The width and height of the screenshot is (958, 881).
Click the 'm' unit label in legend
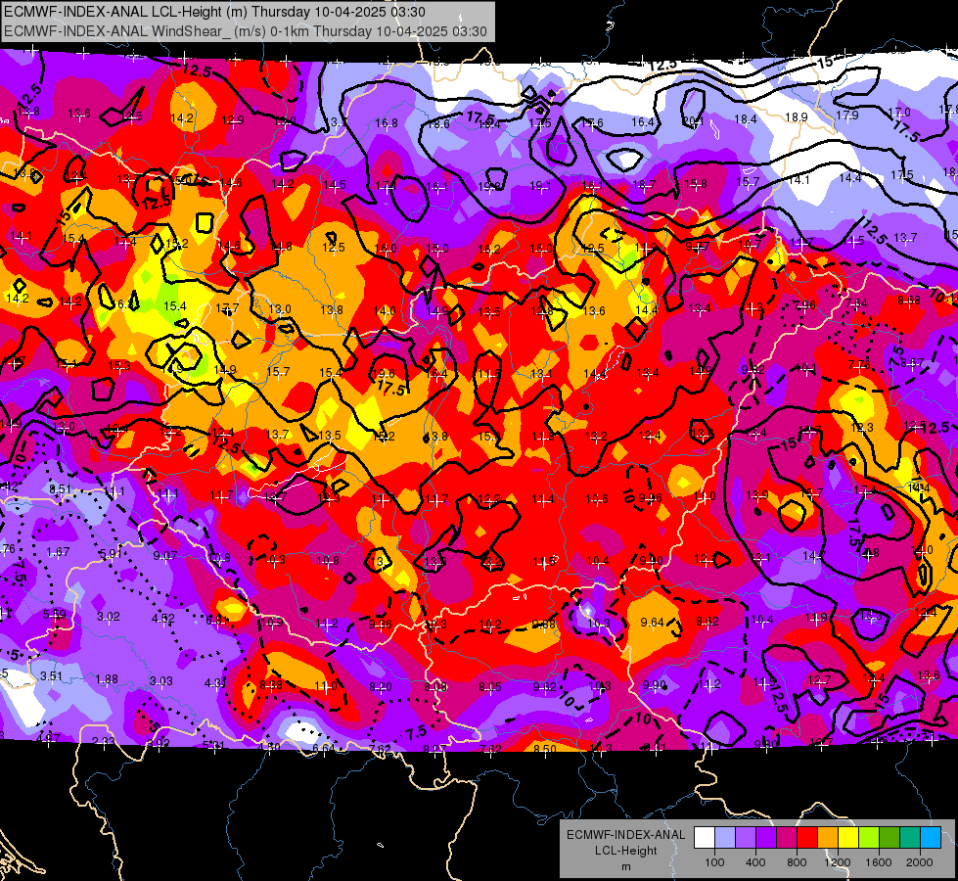coord(625,866)
